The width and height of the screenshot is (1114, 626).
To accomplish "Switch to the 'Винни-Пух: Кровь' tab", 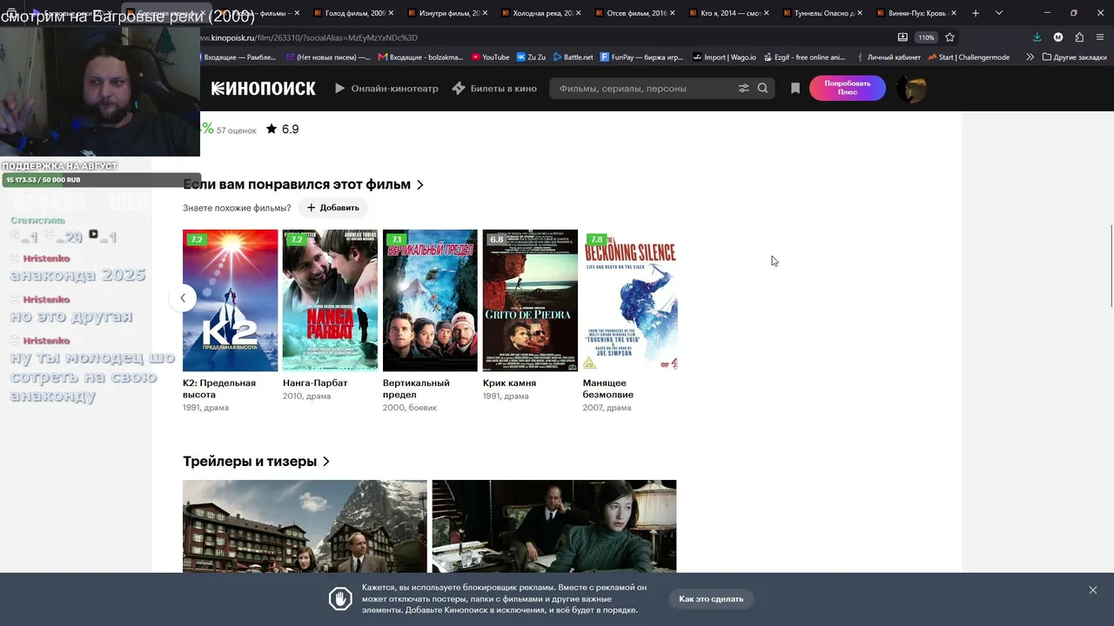I will click(917, 13).
